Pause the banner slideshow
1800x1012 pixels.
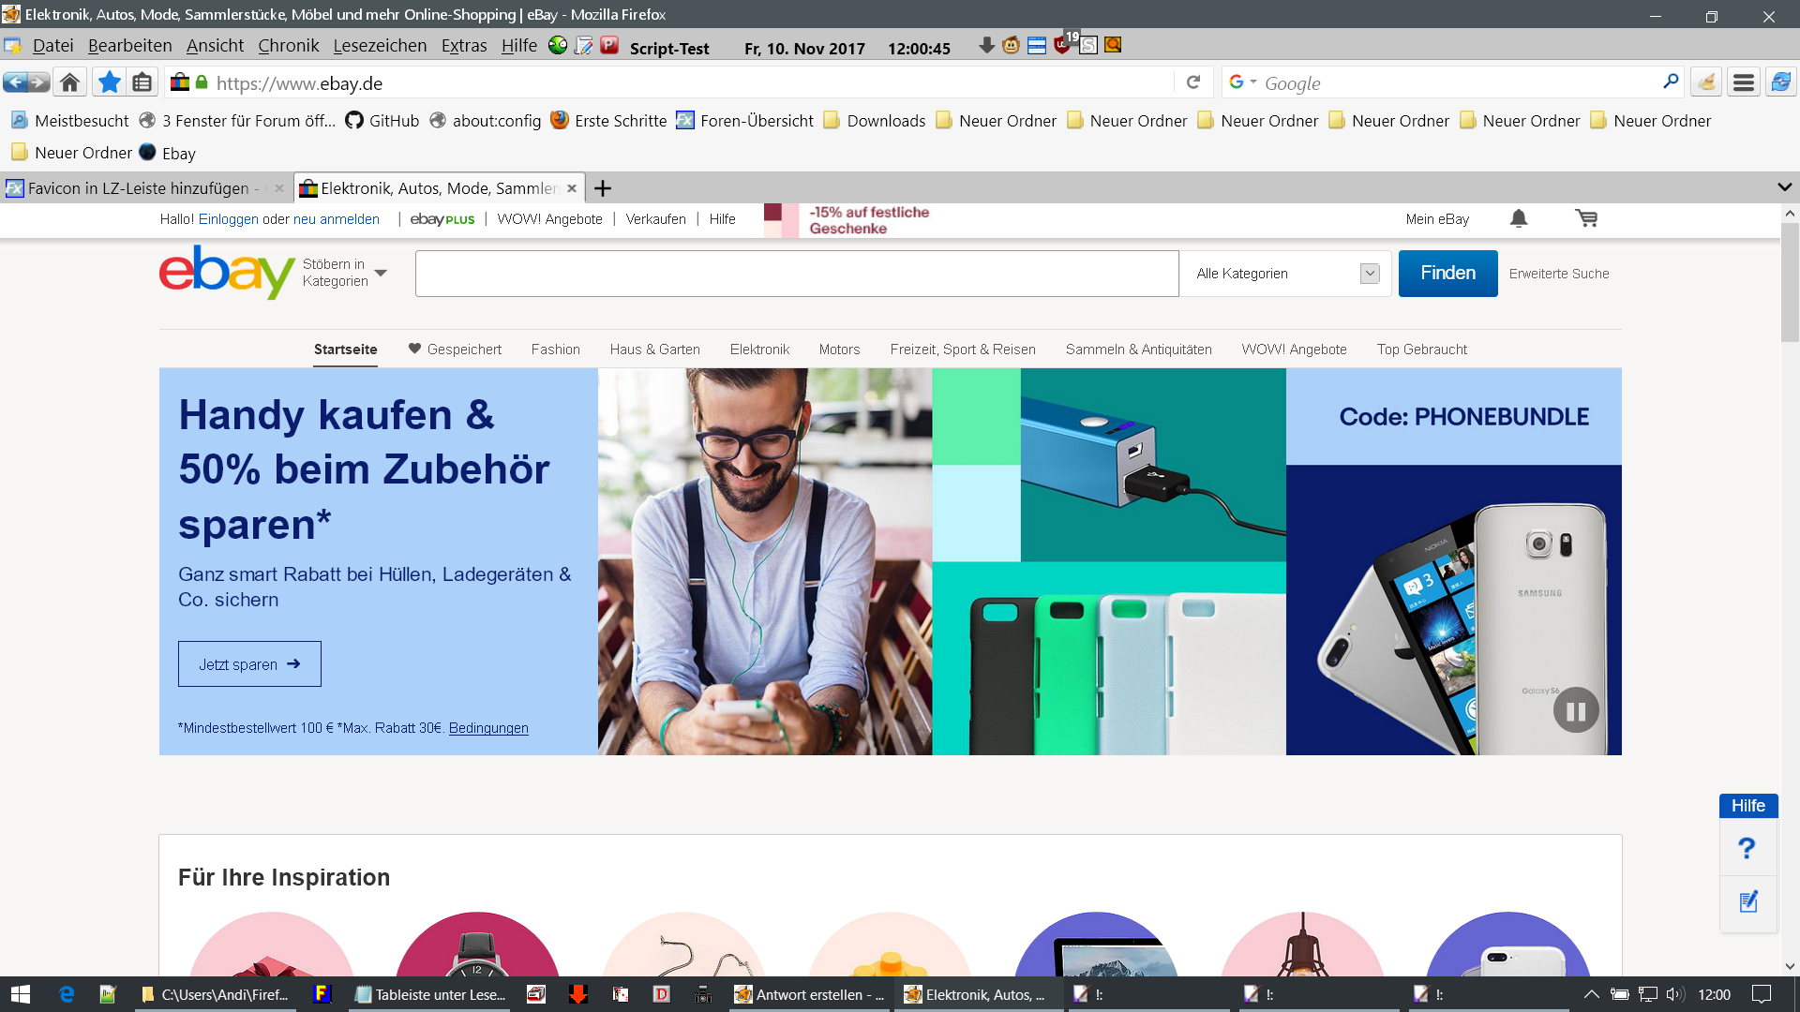1576,710
